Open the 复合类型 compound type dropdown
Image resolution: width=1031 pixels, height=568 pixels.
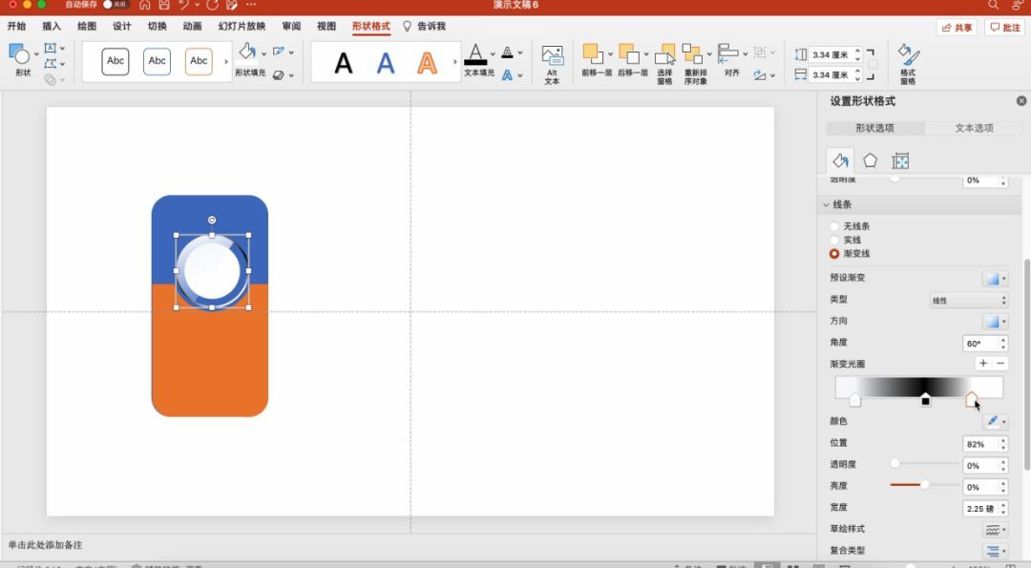point(996,551)
